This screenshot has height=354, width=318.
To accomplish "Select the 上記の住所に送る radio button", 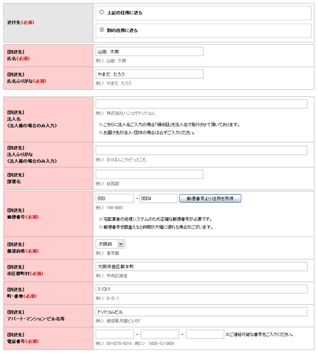I will 102,12.
